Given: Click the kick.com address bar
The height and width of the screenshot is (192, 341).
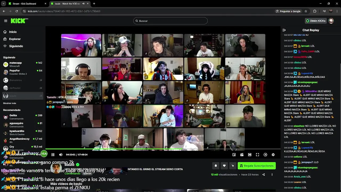Looking at the screenshot, I should tap(149, 11).
